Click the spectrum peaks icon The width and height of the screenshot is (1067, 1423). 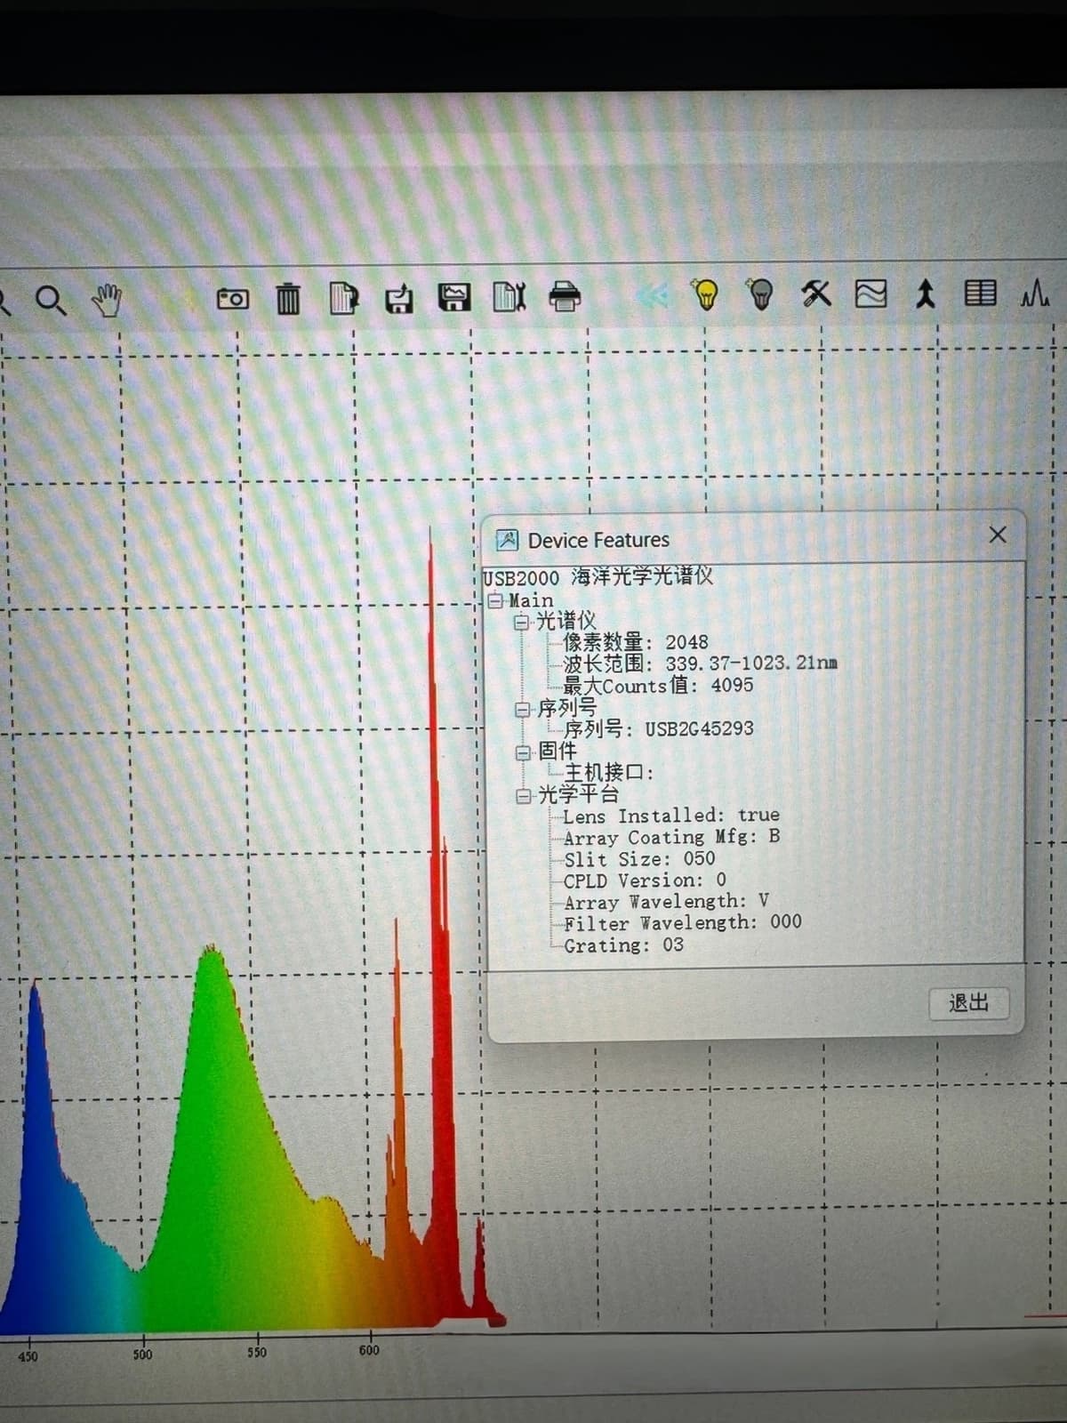tap(1035, 293)
